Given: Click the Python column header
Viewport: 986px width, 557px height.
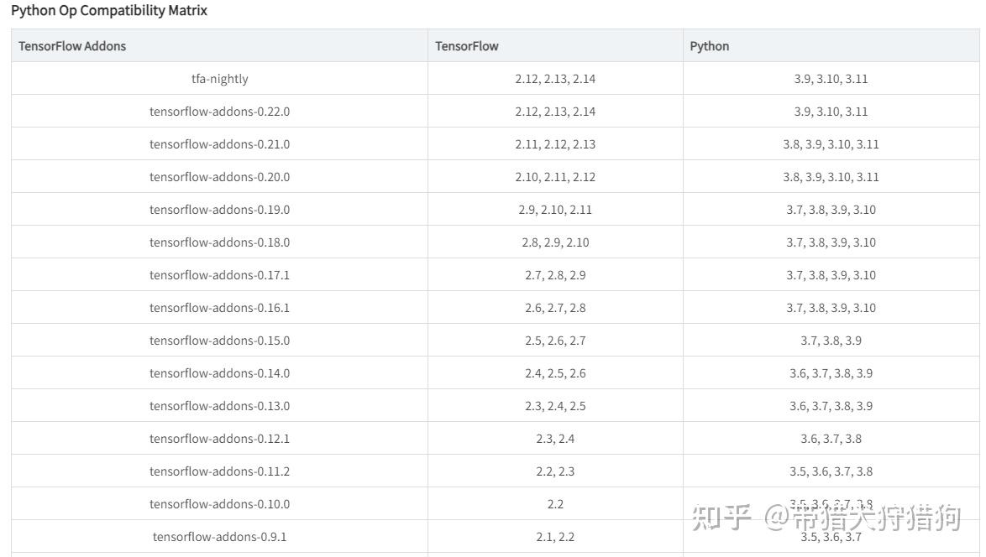Looking at the screenshot, I should click(x=709, y=46).
